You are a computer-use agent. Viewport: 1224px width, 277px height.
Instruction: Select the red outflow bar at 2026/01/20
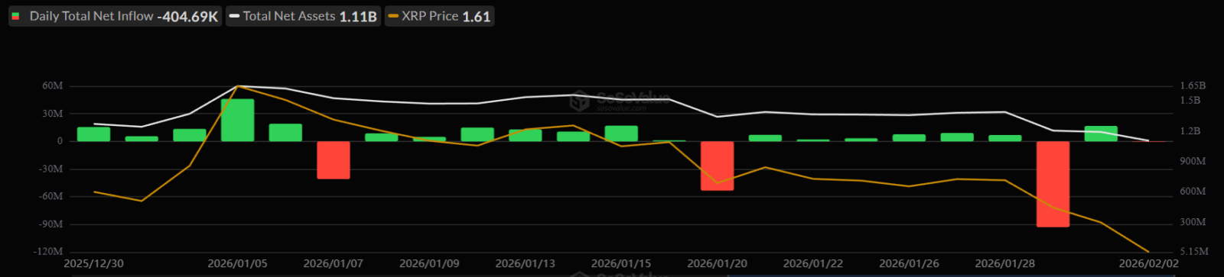coord(717,166)
